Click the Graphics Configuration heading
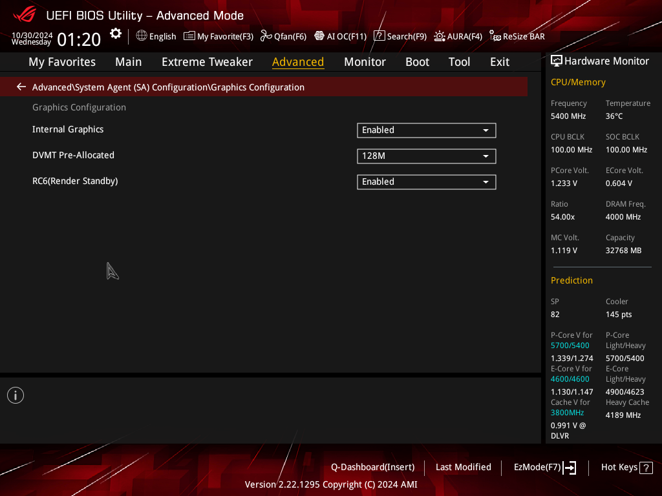This screenshot has height=496, width=662. [79, 108]
